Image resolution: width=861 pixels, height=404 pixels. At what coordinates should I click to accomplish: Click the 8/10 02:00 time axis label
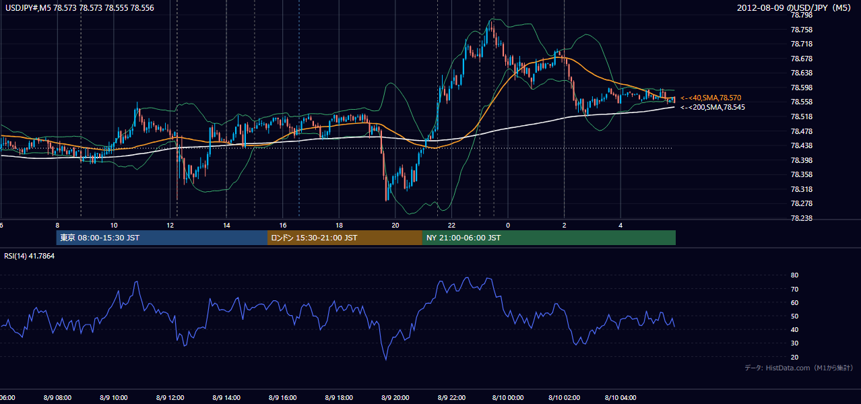564,398
